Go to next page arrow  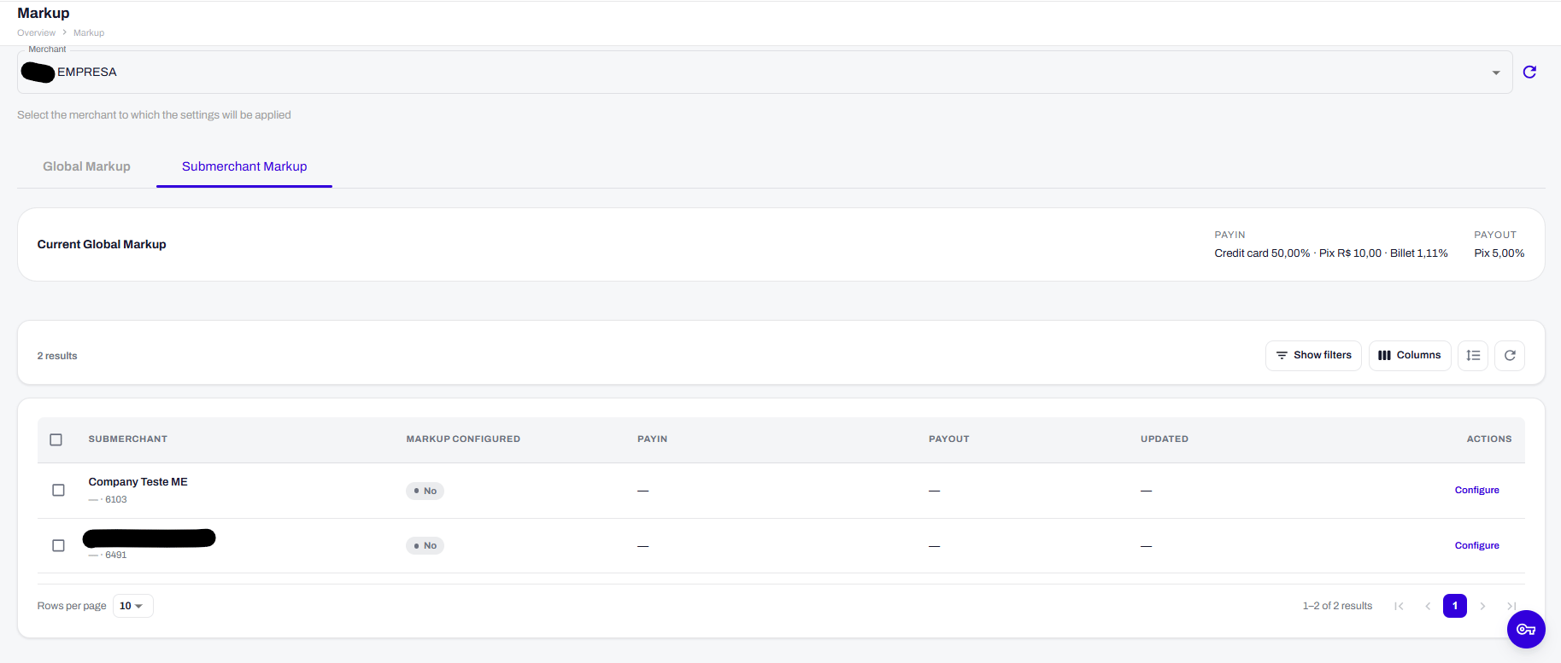click(1482, 606)
